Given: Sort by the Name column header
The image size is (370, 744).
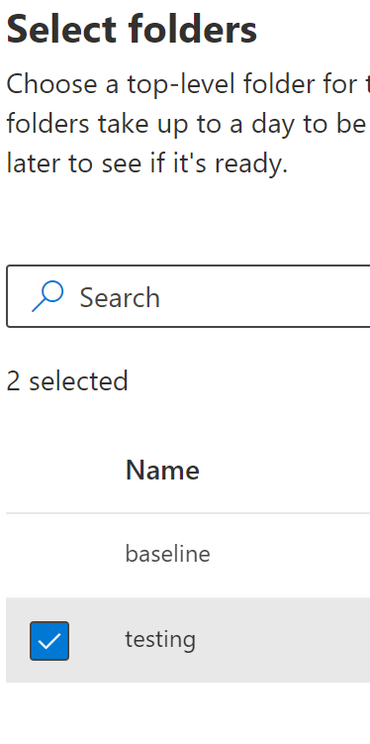Looking at the screenshot, I should (162, 471).
